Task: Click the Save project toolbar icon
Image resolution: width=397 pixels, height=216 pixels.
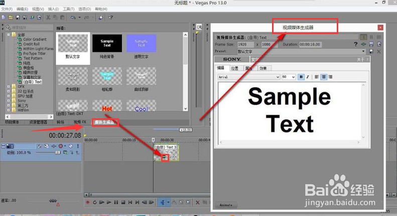Action: 18,18
